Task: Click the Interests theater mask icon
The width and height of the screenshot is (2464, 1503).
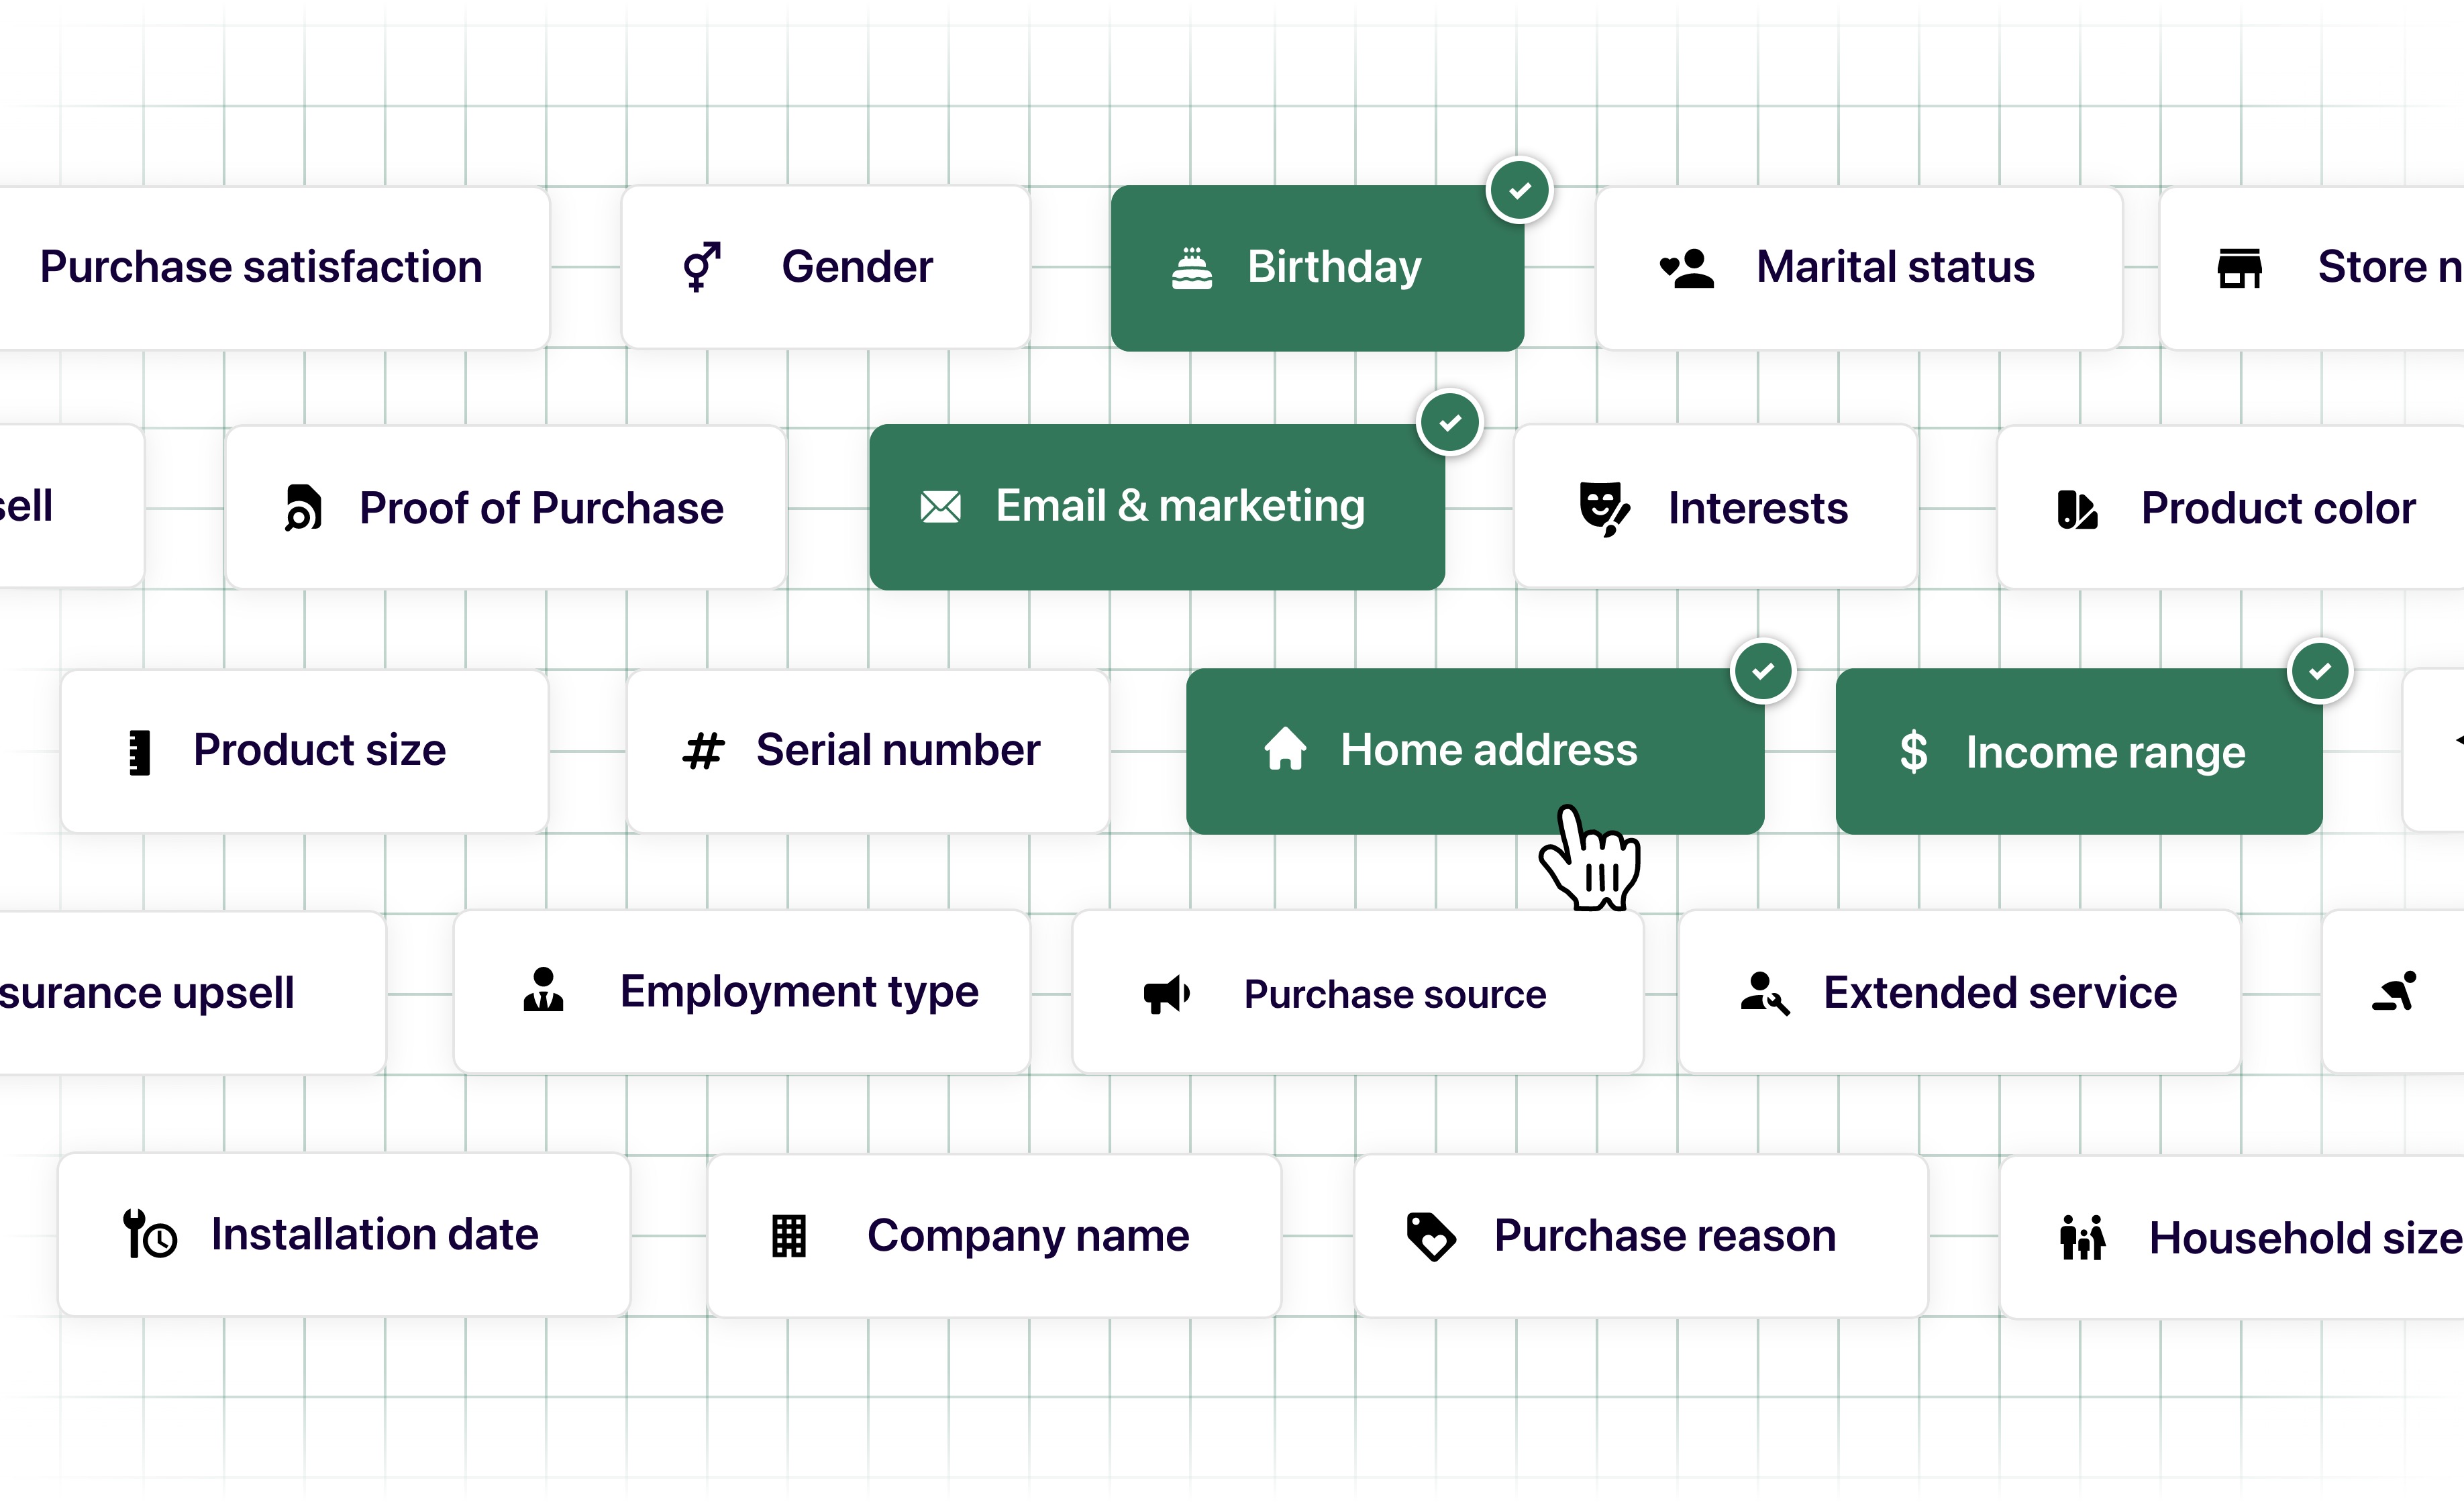Action: coord(1603,507)
